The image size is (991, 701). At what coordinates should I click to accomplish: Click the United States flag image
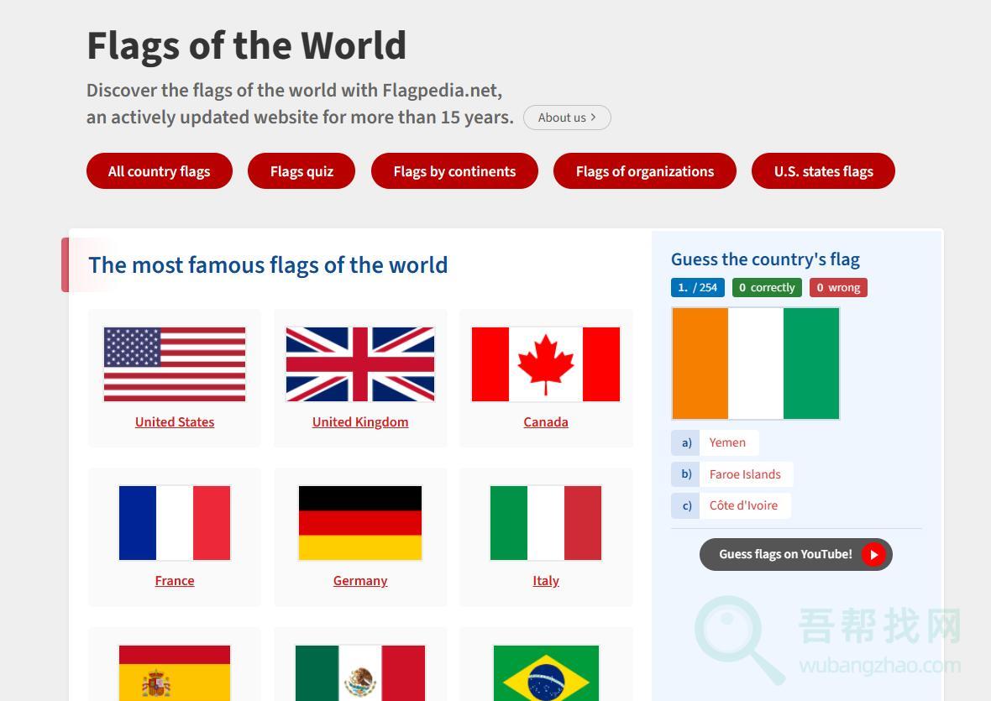point(175,364)
